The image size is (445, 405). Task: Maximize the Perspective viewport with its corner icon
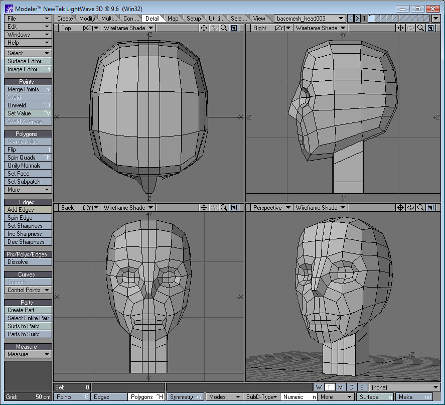pos(430,207)
